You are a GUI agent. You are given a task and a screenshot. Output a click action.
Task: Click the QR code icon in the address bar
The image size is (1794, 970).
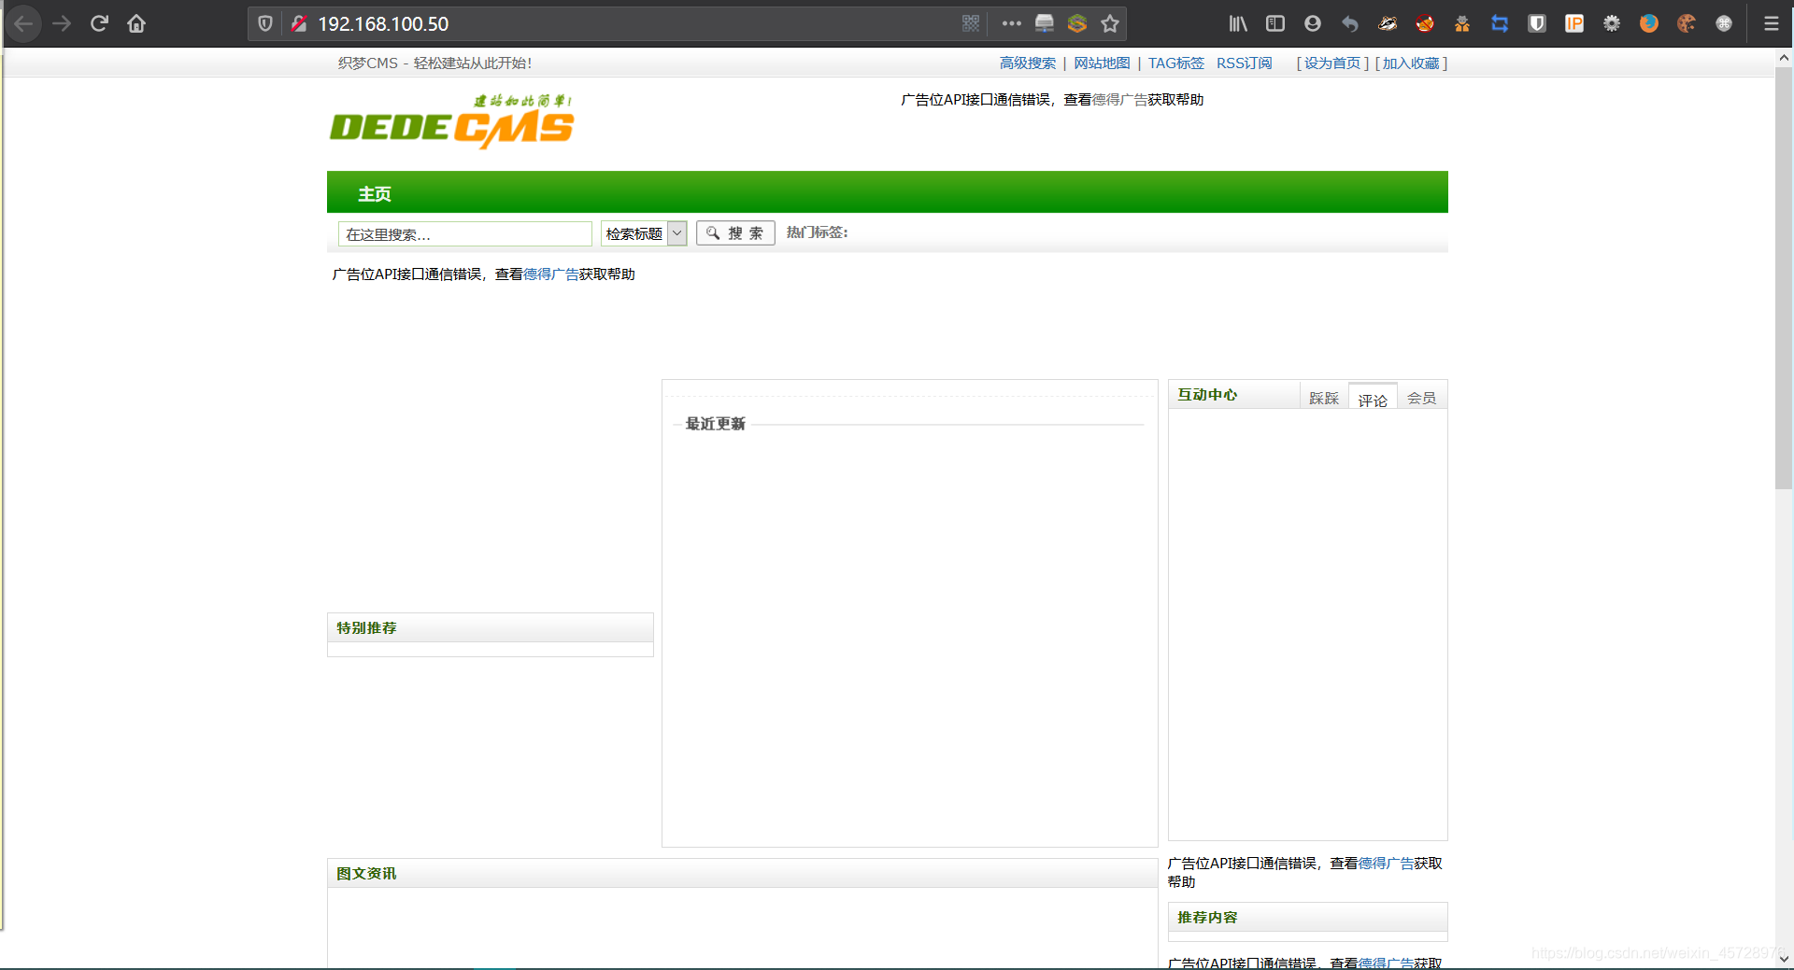click(971, 23)
